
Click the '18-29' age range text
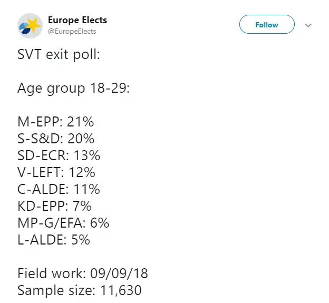coord(109,88)
